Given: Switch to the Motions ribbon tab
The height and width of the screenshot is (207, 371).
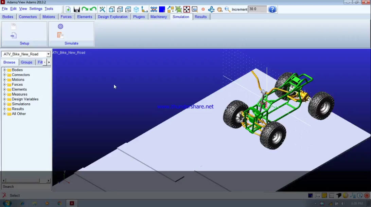Looking at the screenshot, I should (49, 17).
